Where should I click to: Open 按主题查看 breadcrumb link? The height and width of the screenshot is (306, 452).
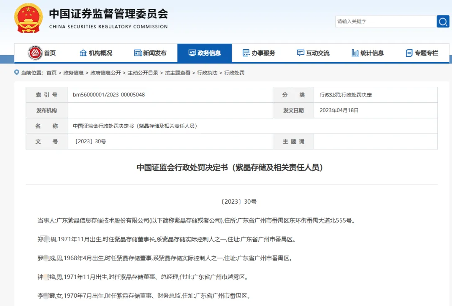pyautogui.click(x=177, y=73)
